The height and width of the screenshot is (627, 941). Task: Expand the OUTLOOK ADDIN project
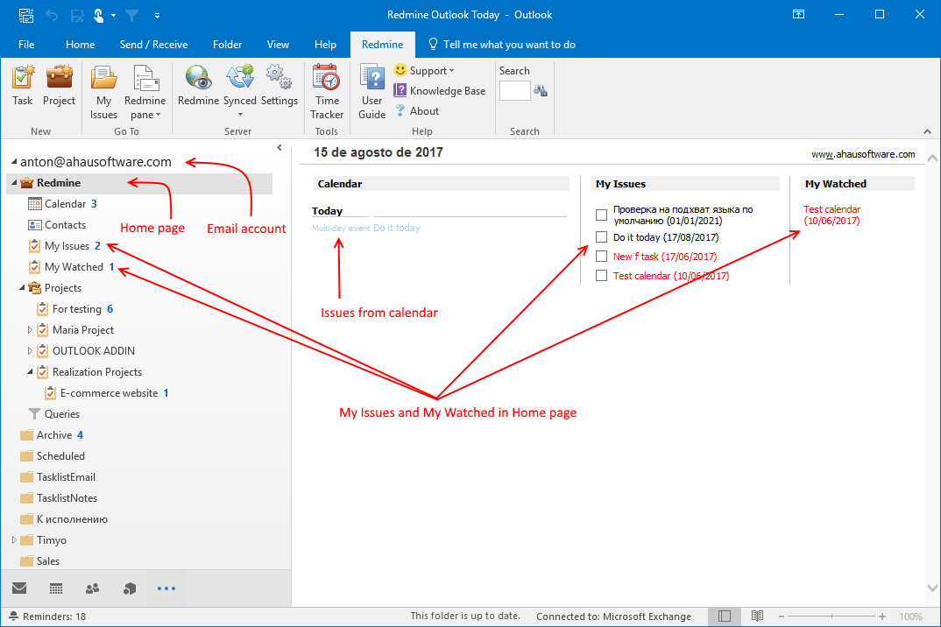tap(30, 351)
